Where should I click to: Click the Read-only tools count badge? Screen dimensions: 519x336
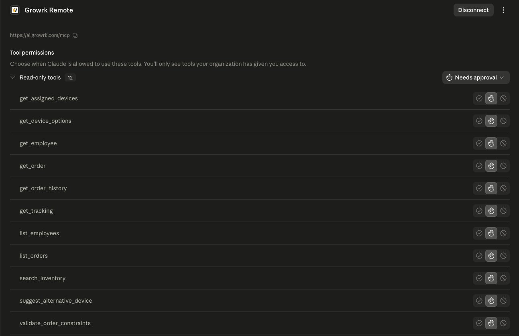70,77
